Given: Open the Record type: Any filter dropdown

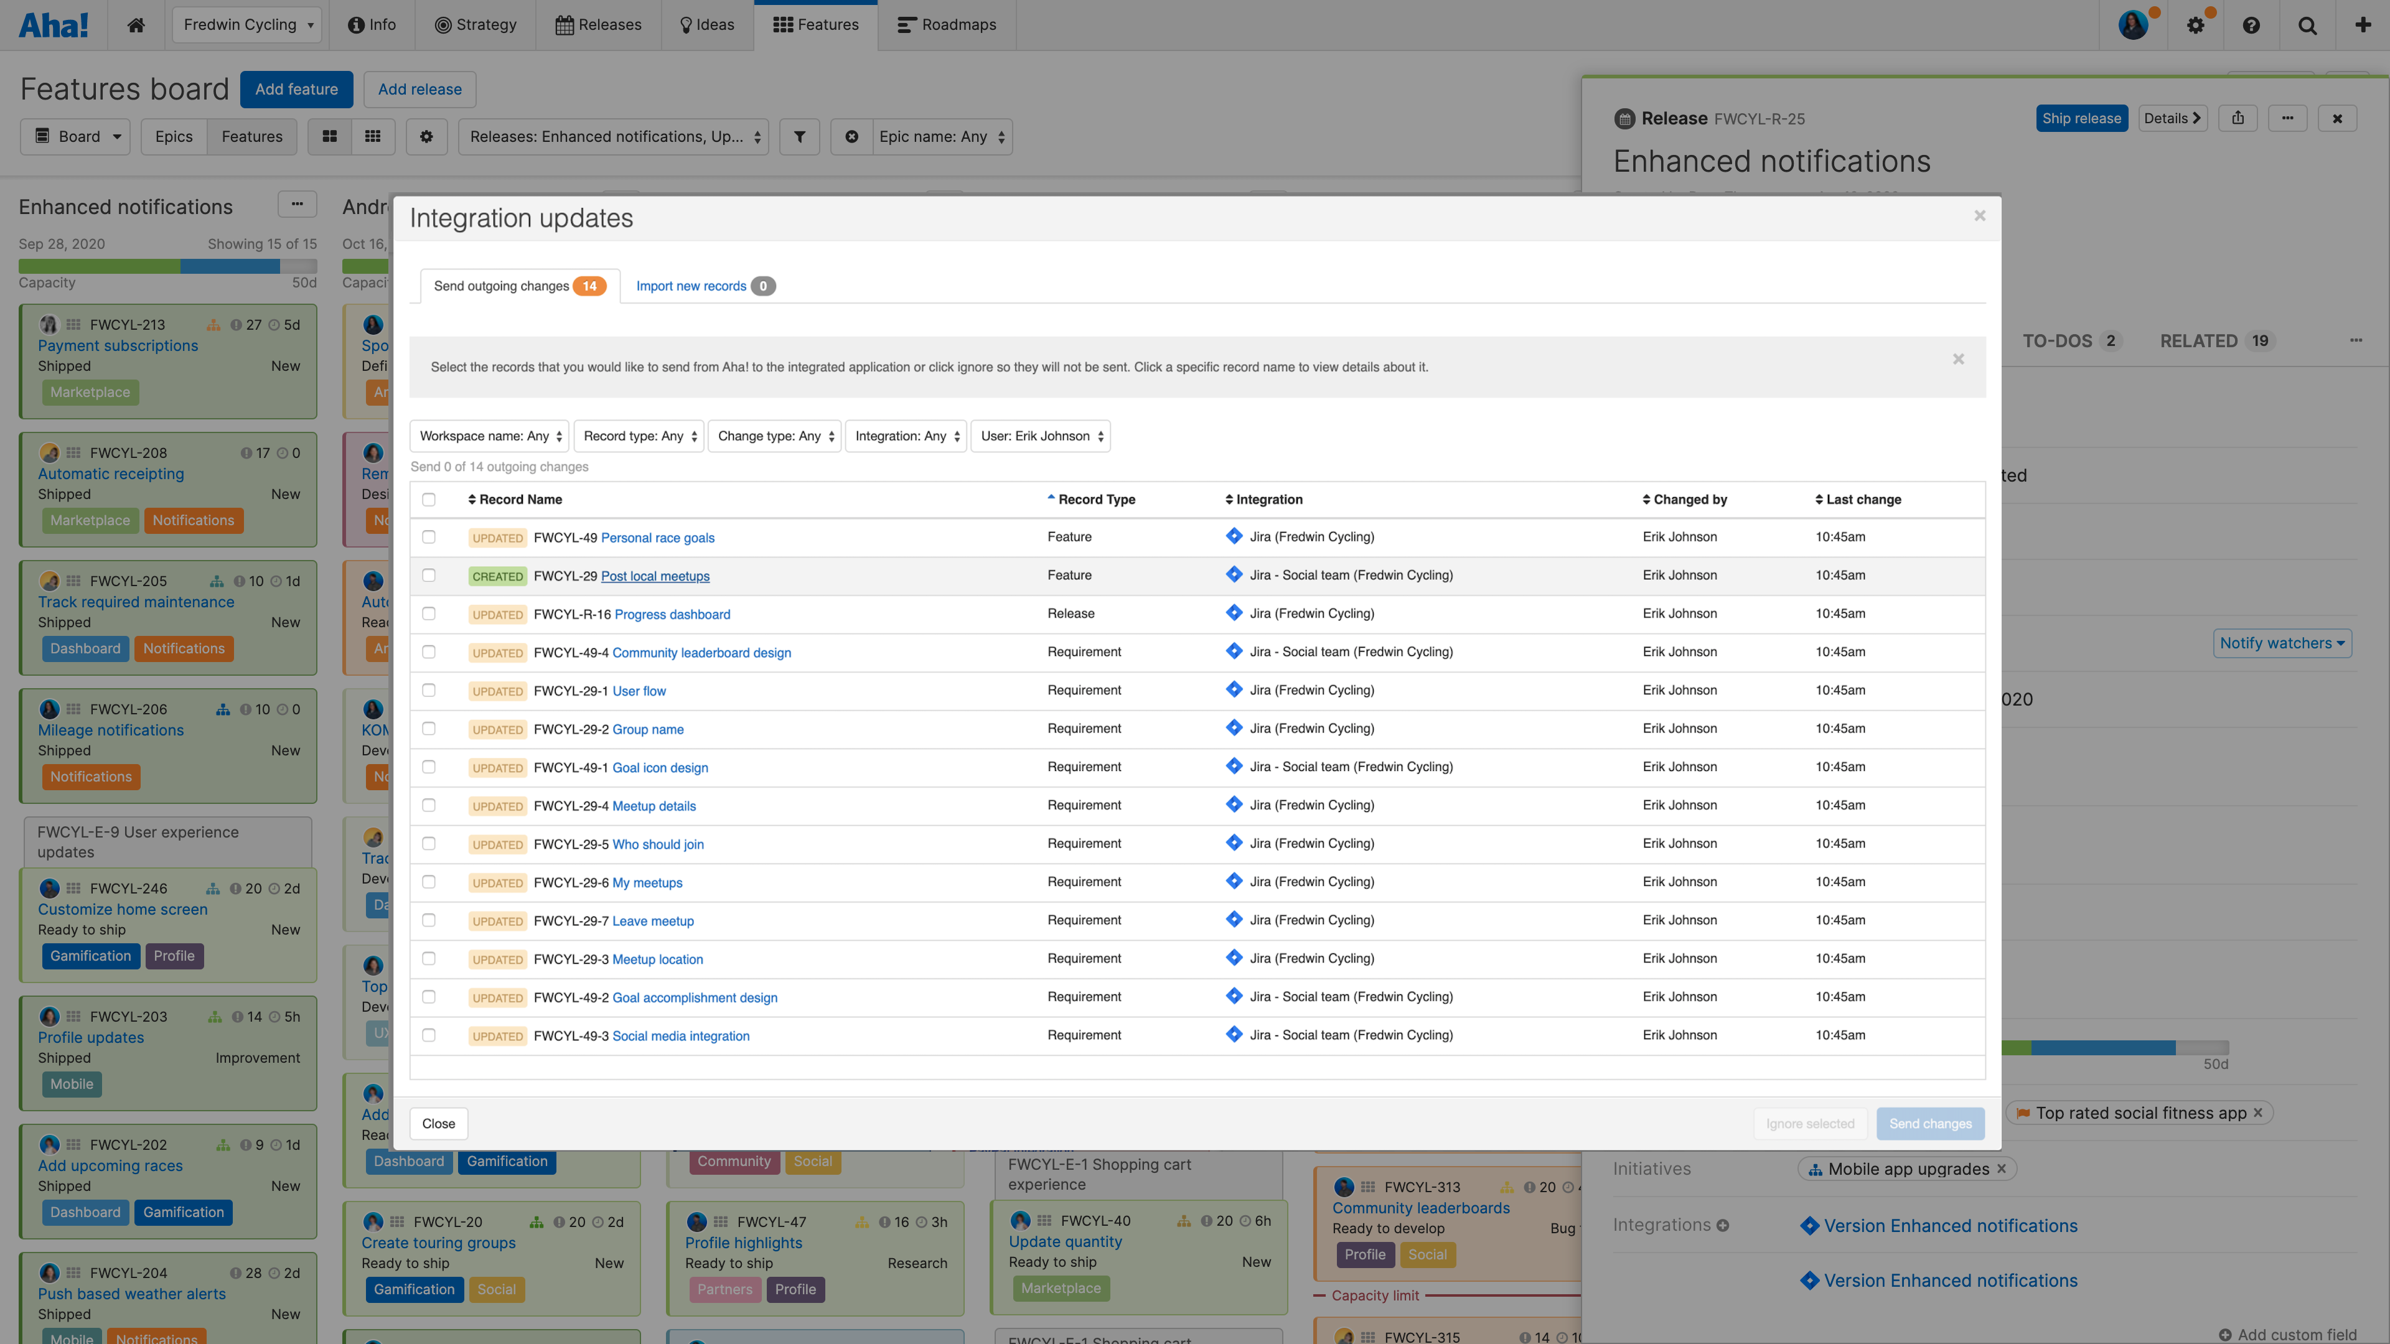Looking at the screenshot, I should coord(639,436).
